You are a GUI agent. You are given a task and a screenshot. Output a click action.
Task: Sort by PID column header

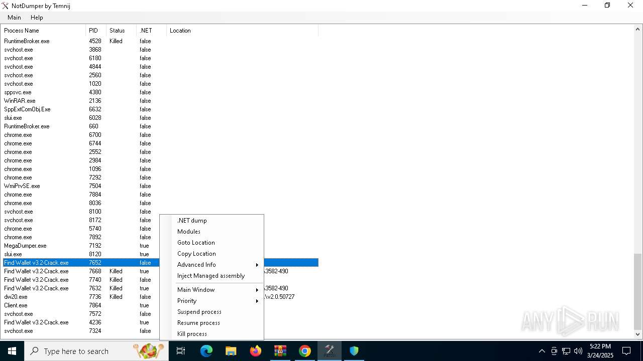[96, 31]
